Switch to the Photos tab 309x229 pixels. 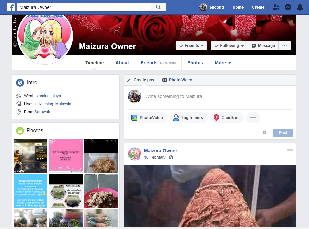coord(195,63)
